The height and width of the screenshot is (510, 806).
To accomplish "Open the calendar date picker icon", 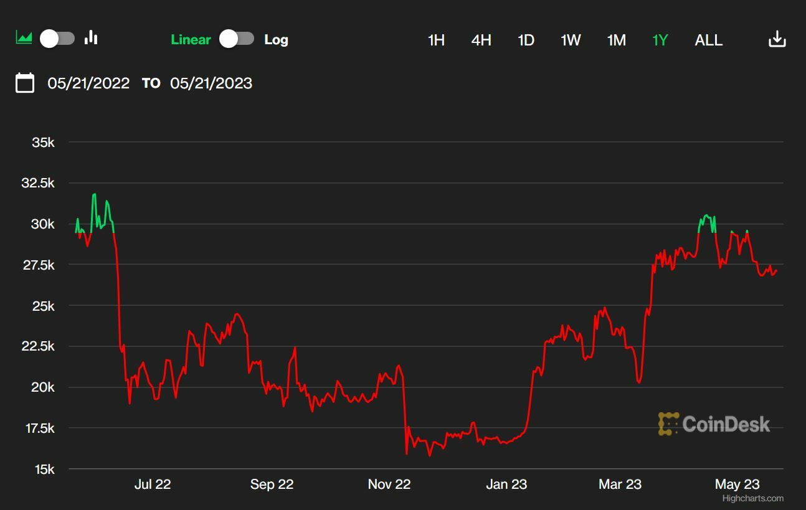I will tap(25, 83).
